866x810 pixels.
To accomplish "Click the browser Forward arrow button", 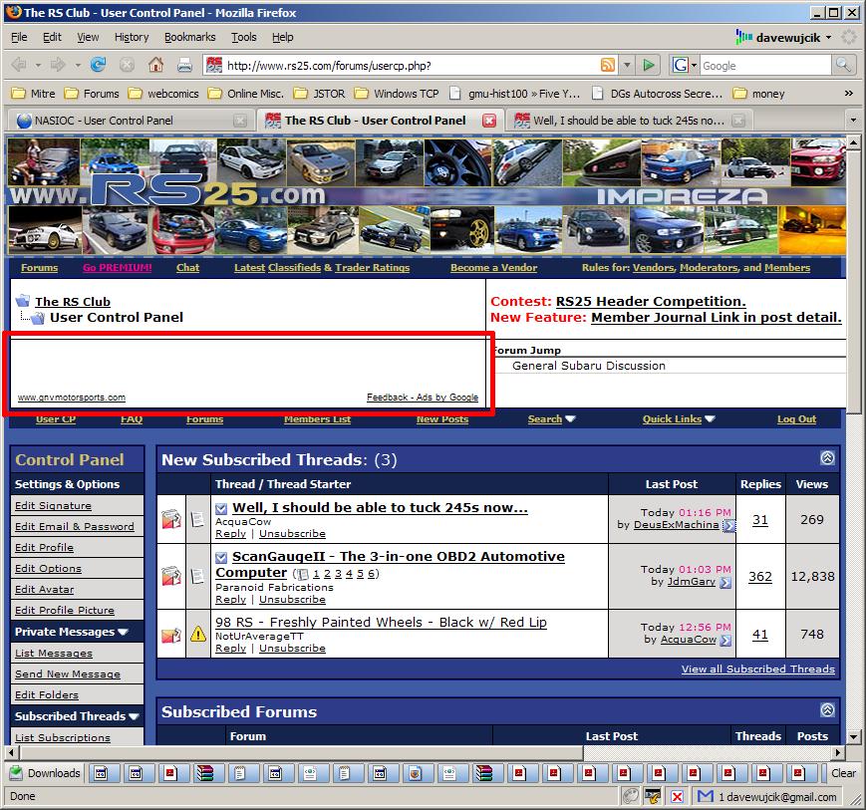I will (58, 65).
